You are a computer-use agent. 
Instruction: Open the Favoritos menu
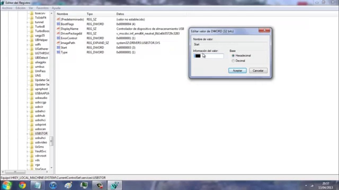42,8
